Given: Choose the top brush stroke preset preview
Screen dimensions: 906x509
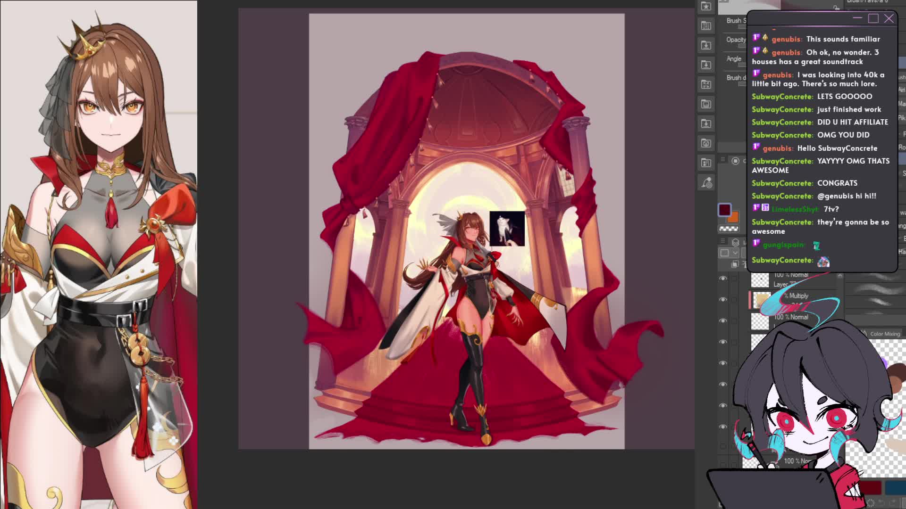Looking at the screenshot, I should coord(874,276).
